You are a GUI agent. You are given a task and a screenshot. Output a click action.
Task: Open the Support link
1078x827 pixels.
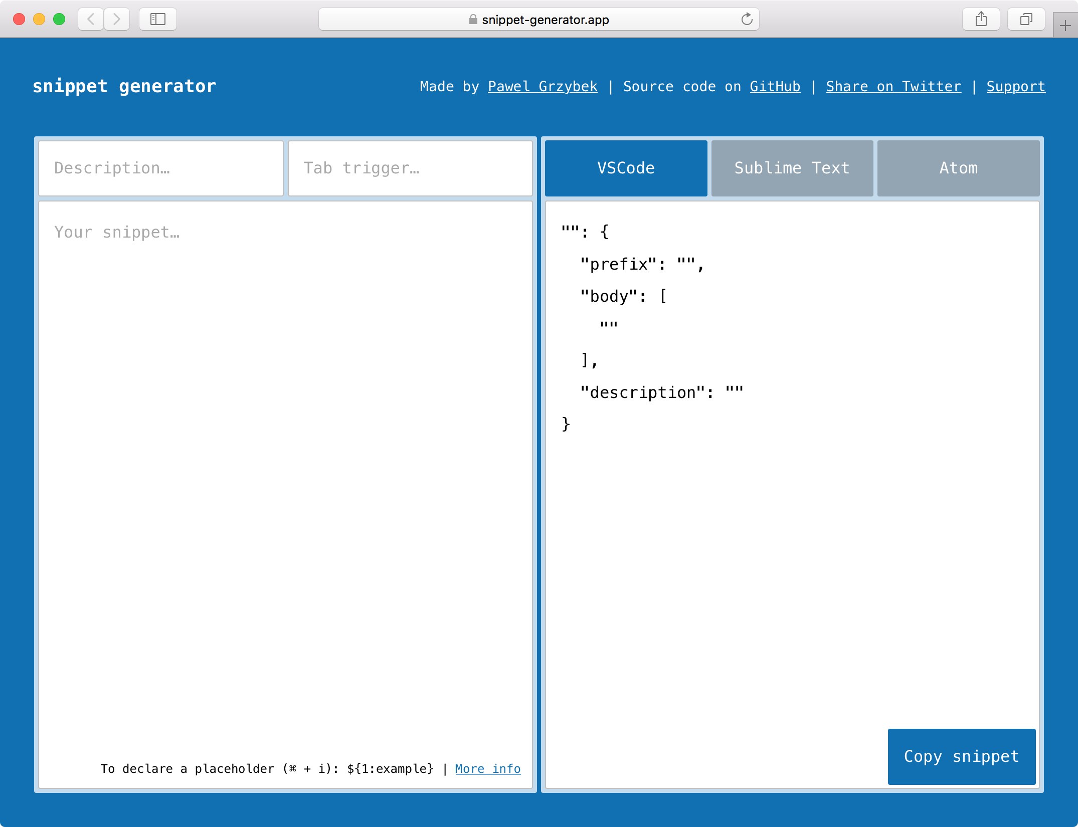[1016, 87]
